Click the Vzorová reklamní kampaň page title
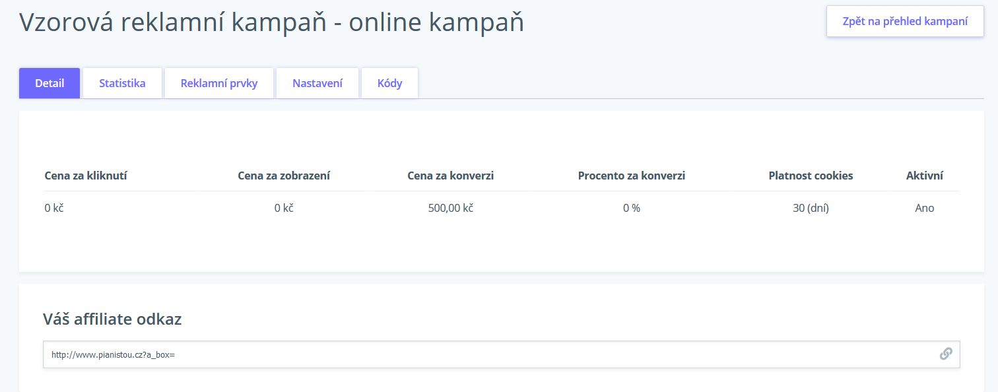 (x=271, y=22)
